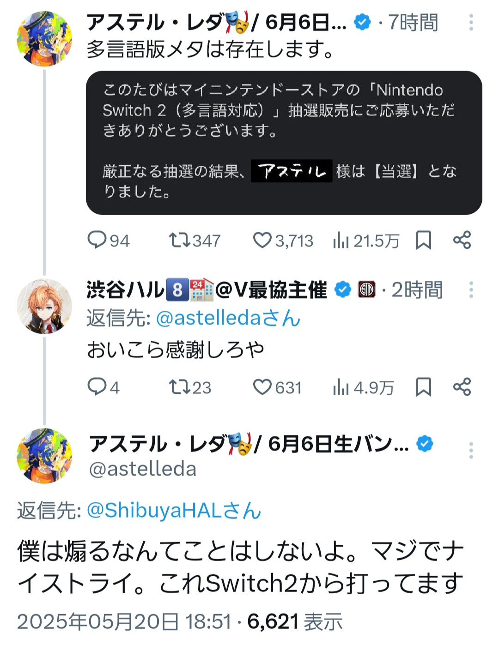Open 渋谷ハル's profile avatar
Screen dimensions: 499x645
pyautogui.click(x=44, y=306)
